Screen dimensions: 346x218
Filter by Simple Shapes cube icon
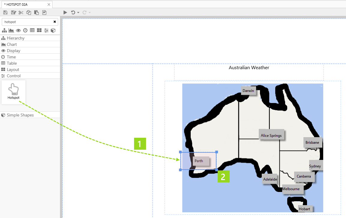[x=53, y=30]
